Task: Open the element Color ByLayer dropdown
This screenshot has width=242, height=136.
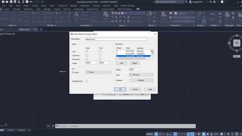Action: click(141, 75)
